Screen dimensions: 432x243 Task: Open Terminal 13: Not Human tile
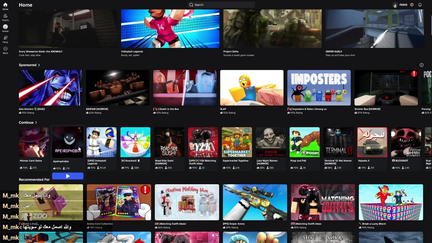(x=339, y=142)
